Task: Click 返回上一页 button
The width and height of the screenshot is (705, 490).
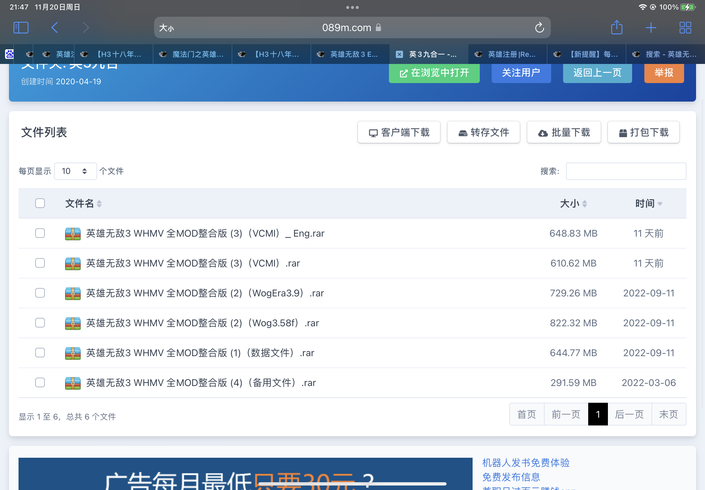Action: [597, 73]
